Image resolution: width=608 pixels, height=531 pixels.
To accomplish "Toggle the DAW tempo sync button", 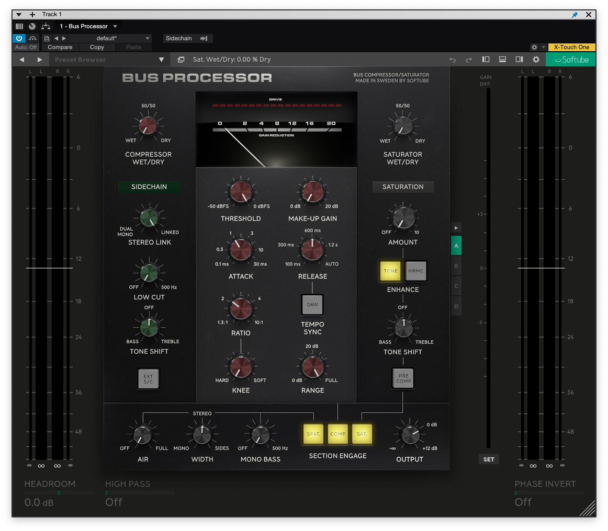I will 312,305.
